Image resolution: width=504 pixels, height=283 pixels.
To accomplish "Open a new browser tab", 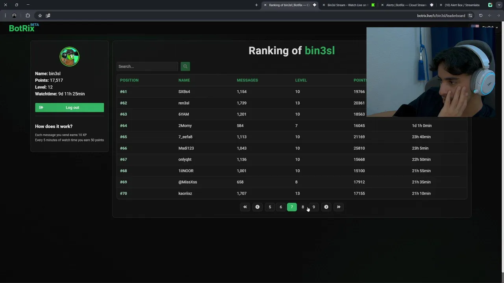I will tap(256, 5).
